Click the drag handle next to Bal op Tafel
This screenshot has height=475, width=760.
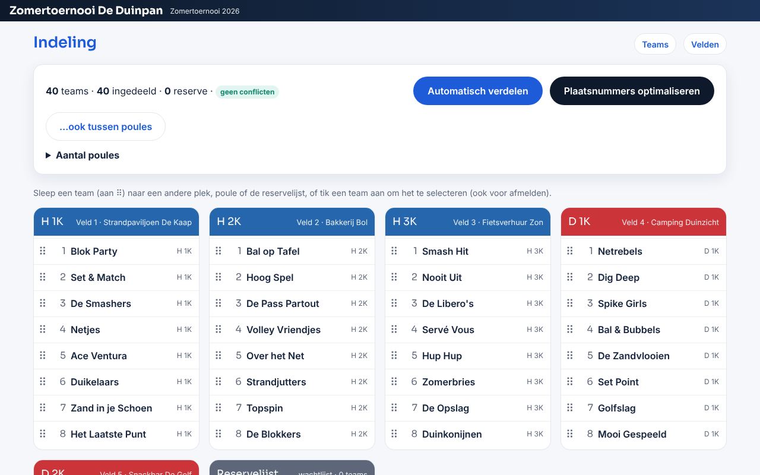(218, 251)
